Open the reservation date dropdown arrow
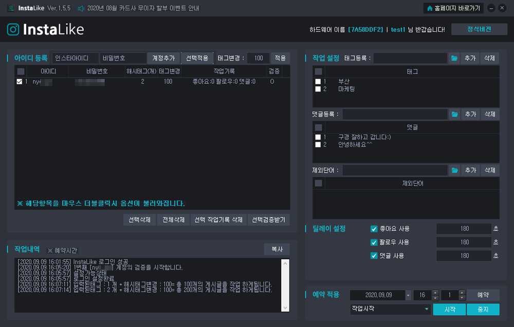Viewport: 514px width, 327px height. pos(408,295)
